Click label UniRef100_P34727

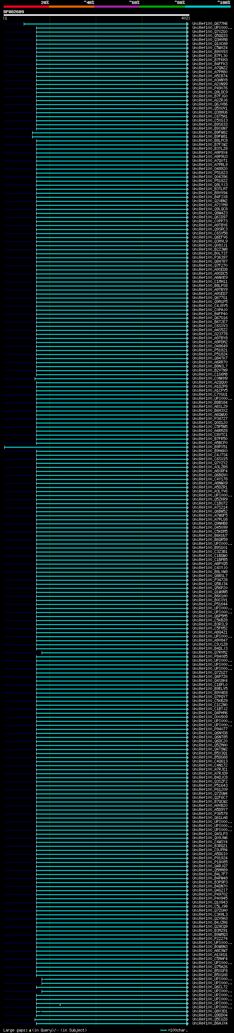click(x=210, y=418)
